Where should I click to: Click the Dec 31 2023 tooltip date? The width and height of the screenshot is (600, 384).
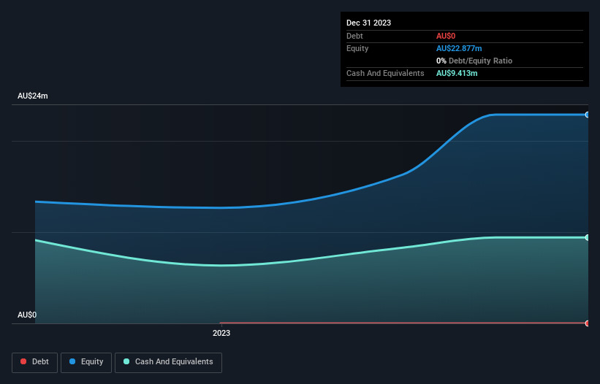[x=368, y=23]
